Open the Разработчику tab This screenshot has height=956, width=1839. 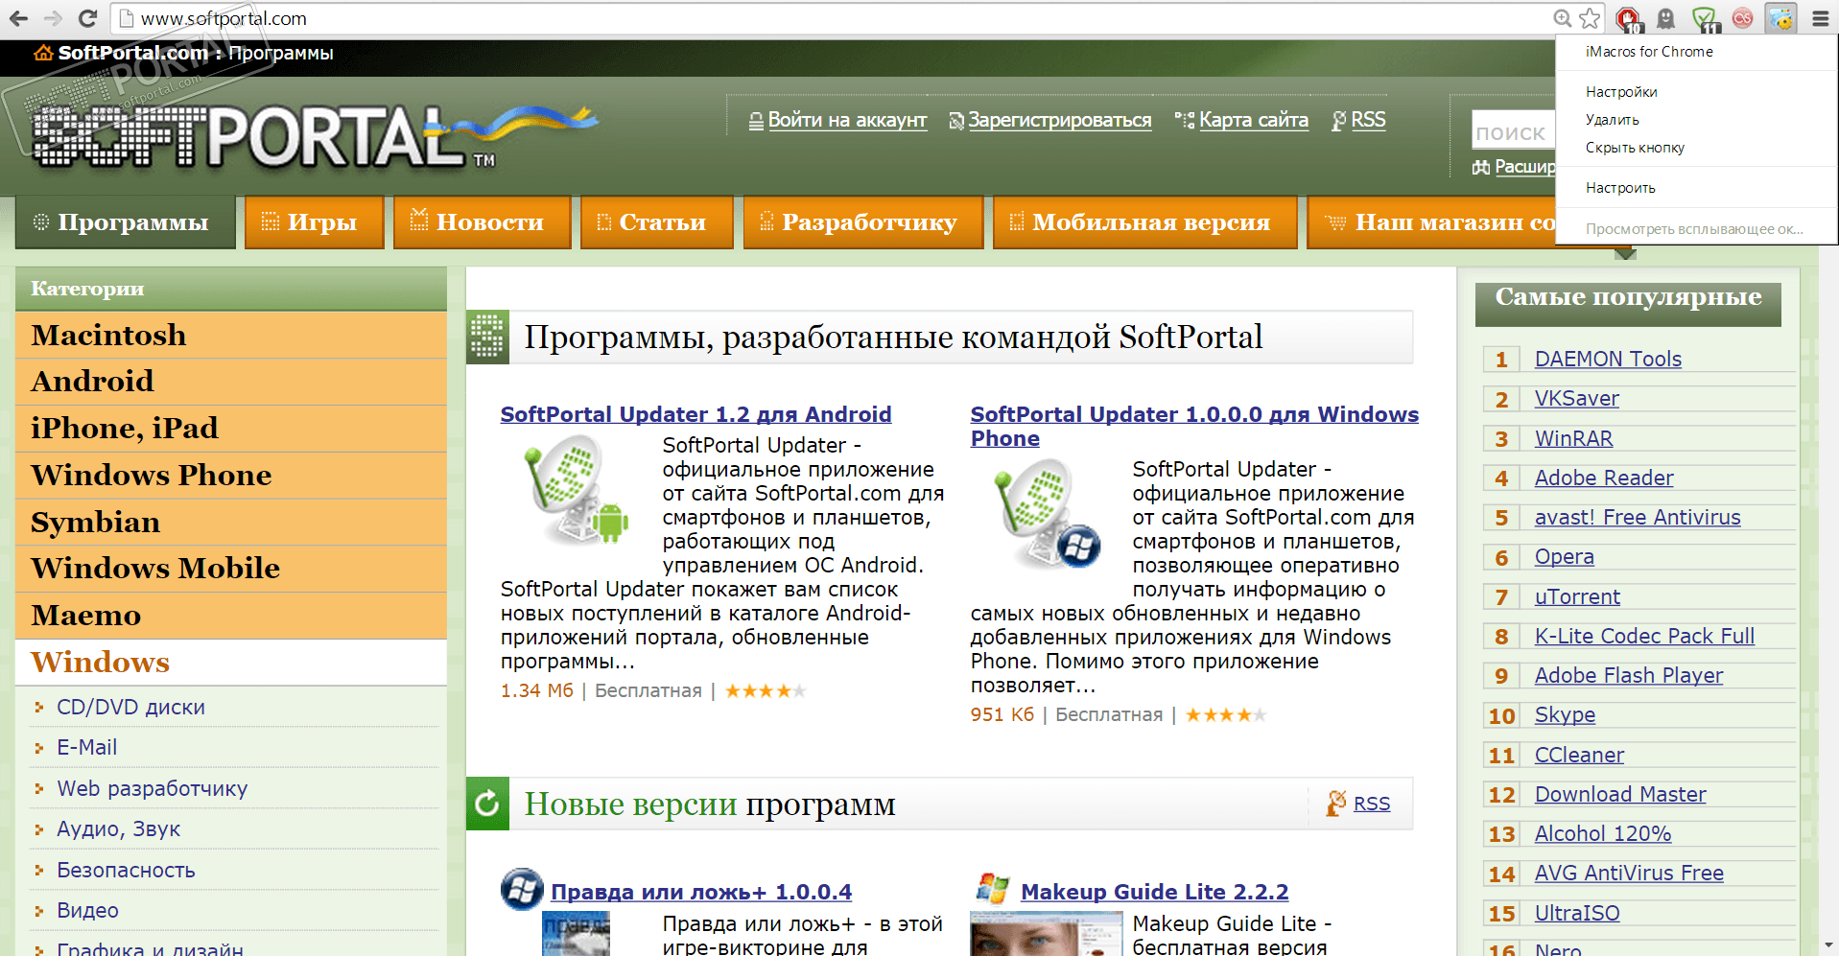point(862,222)
